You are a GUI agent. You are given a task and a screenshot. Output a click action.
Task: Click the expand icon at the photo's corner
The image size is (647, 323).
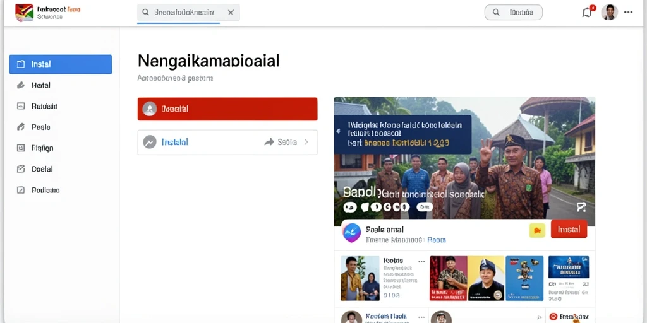point(581,207)
